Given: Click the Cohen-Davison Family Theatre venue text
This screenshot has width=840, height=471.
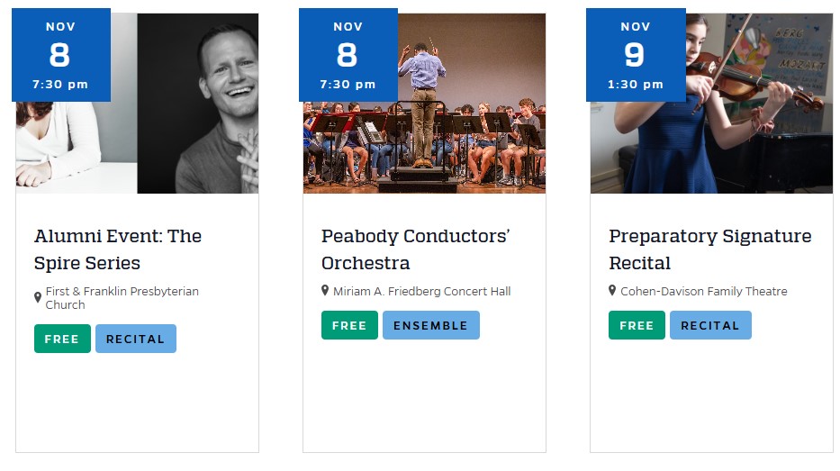Looking at the screenshot, I should click(704, 291).
